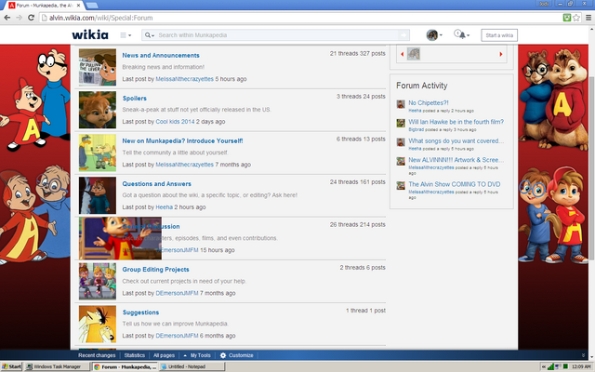
Task: Open the Spoilers board
Action: [134, 99]
